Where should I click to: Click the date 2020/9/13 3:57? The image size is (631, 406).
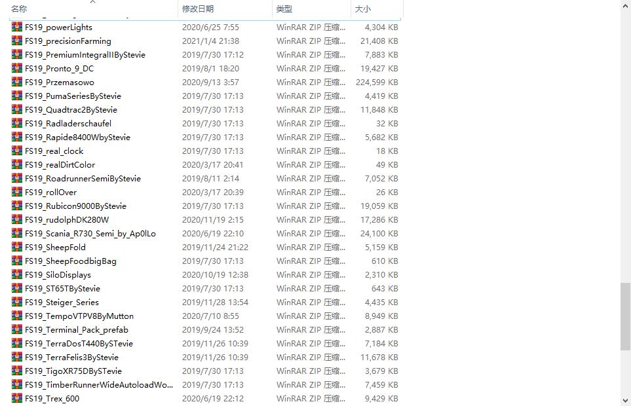210,82
